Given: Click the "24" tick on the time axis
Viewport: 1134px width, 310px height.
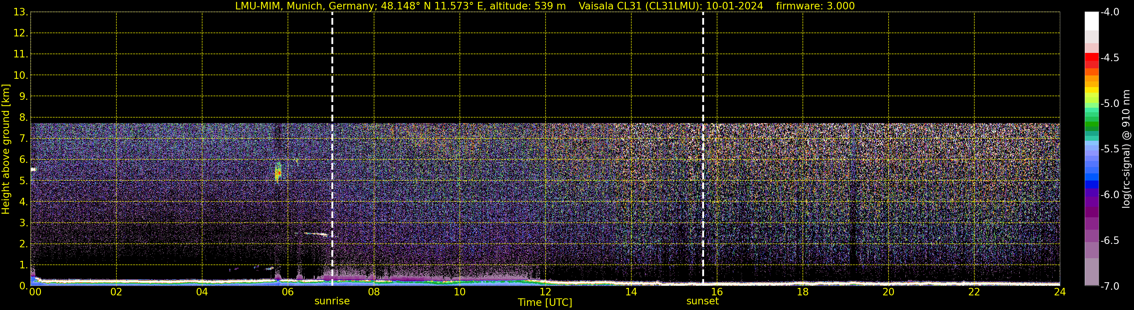Looking at the screenshot, I should pos(1060,292).
